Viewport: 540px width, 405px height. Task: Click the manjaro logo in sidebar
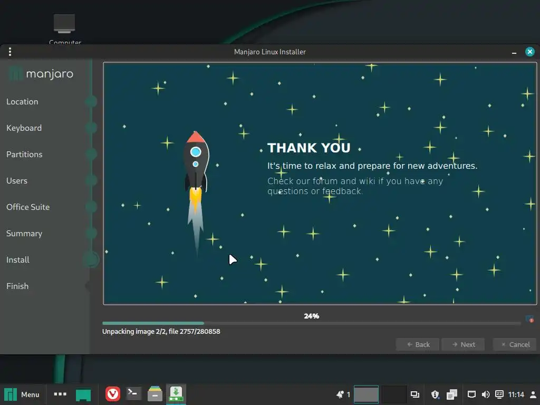coord(41,73)
